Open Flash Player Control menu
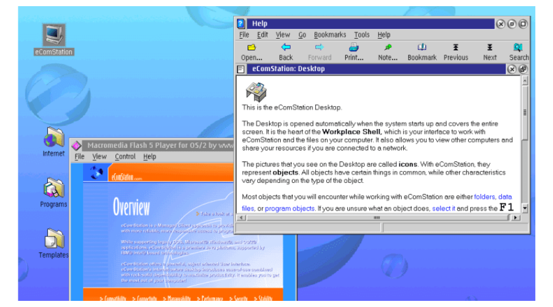This screenshot has height=307, width=553. pos(125,157)
